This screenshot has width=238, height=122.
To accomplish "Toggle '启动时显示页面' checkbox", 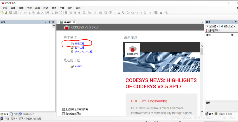I will coord(64,114).
